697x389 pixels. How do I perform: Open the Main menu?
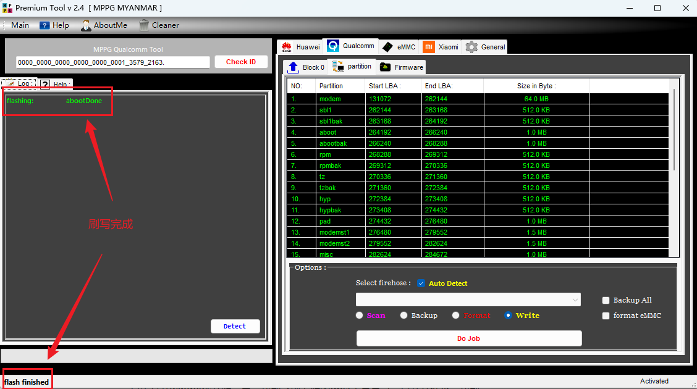(20, 25)
